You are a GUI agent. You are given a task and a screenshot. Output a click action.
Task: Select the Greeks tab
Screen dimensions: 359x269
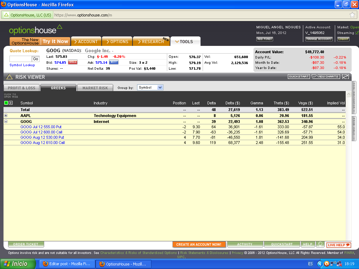[58, 88]
